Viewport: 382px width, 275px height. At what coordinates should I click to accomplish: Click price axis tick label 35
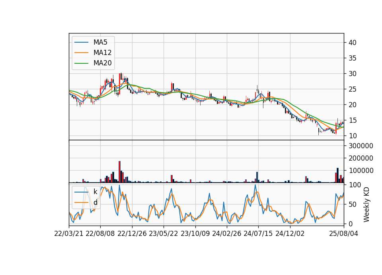pyautogui.click(x=352, y=58)
